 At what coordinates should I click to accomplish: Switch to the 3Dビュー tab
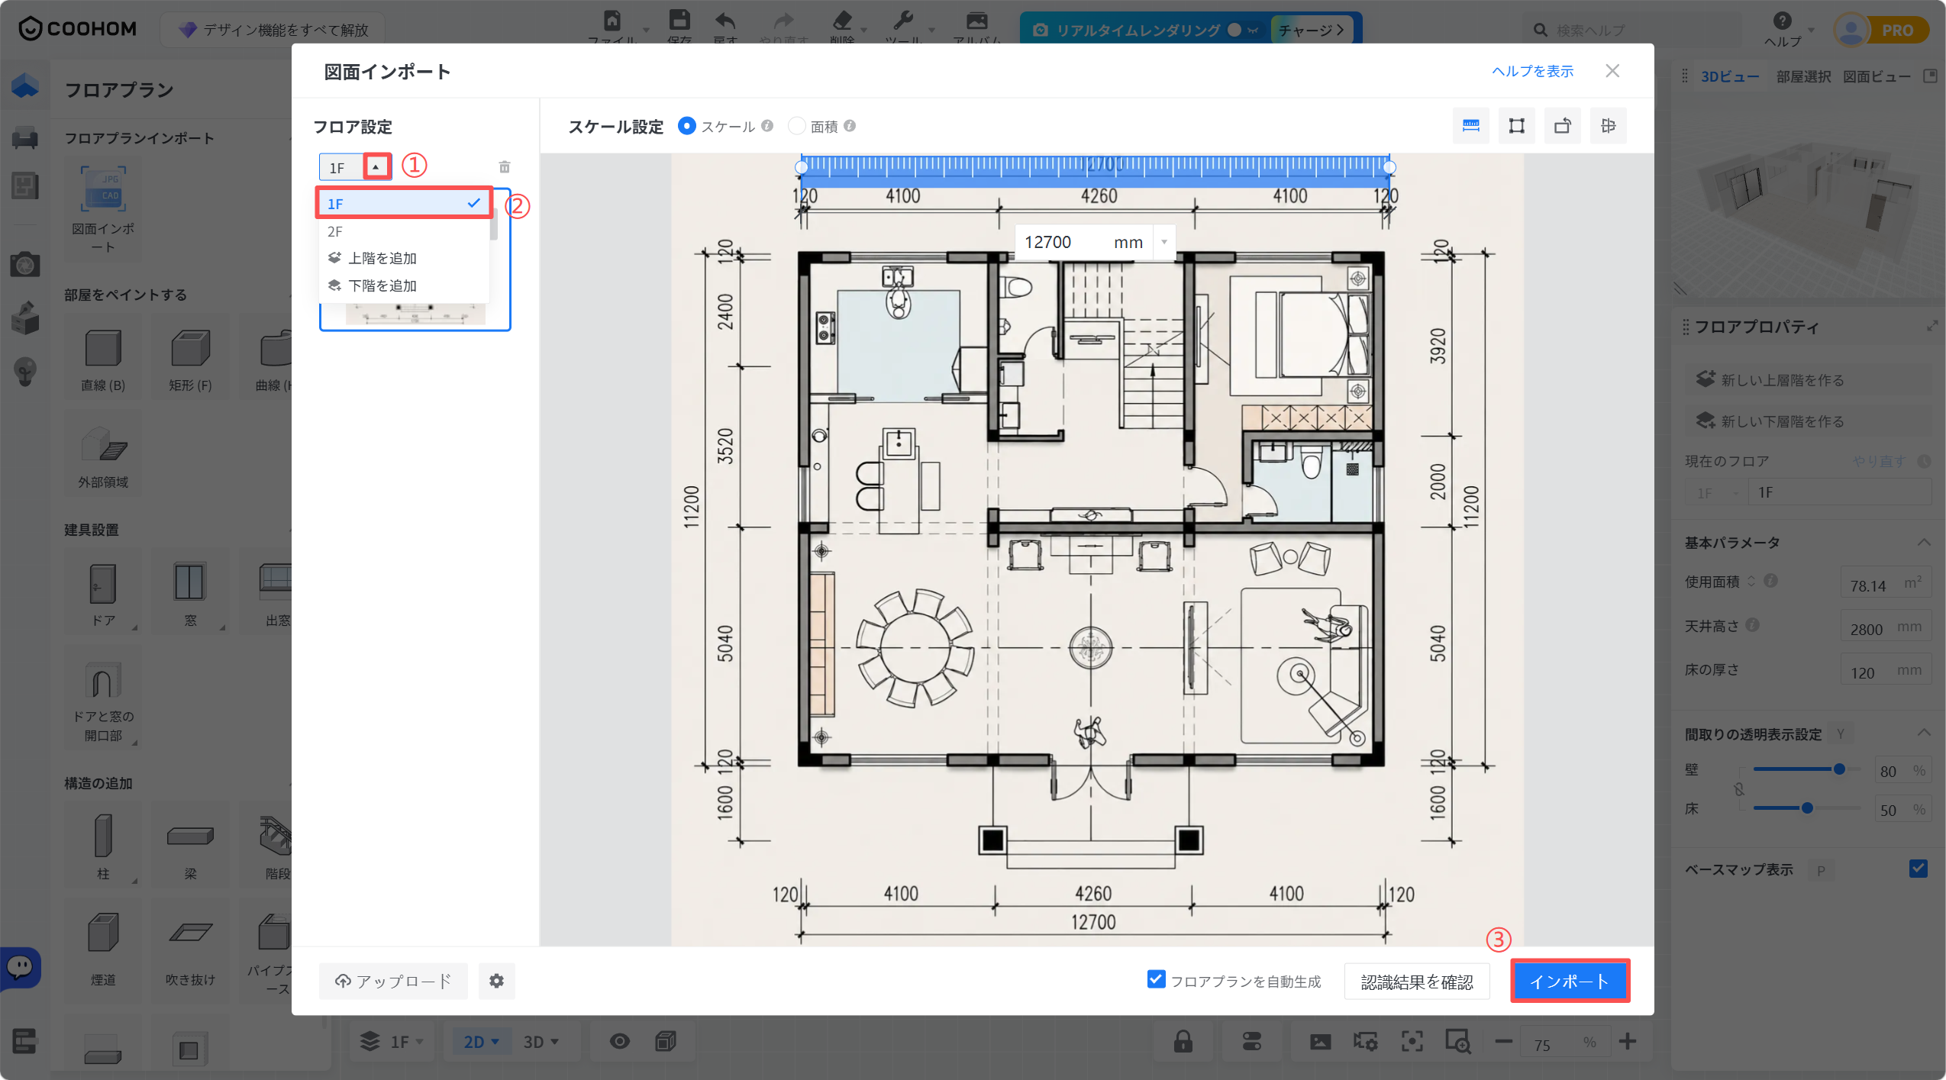tap(1730, 76)
